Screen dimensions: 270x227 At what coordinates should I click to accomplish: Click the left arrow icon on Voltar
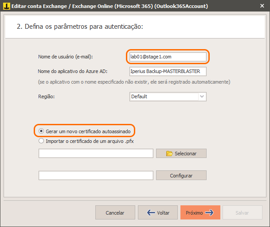click(151, 213)
